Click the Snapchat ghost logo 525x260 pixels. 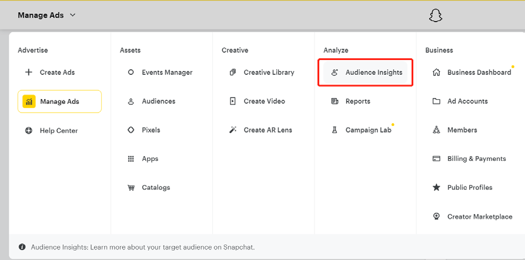tap(436, 16)
